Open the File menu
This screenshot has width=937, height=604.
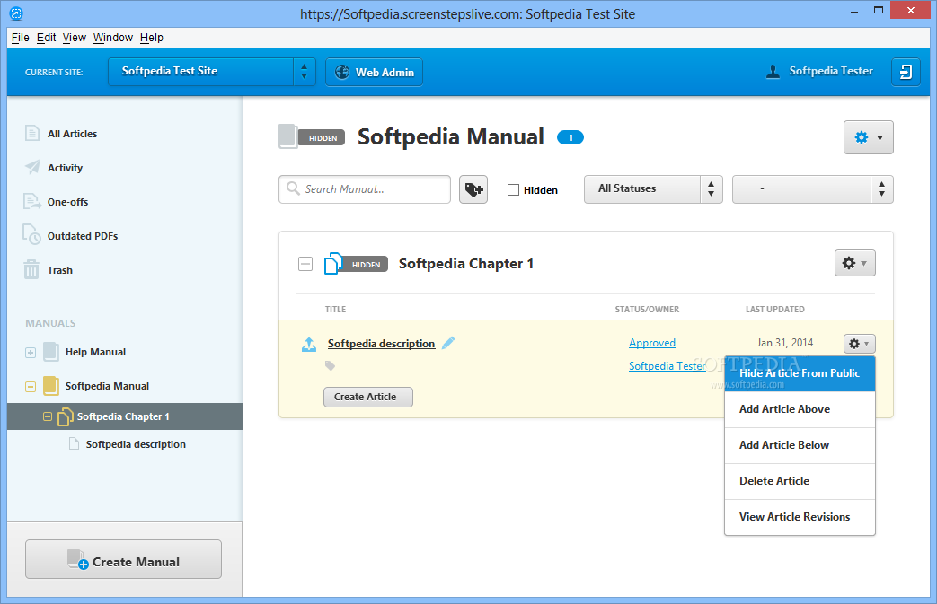tap(21, 38)
